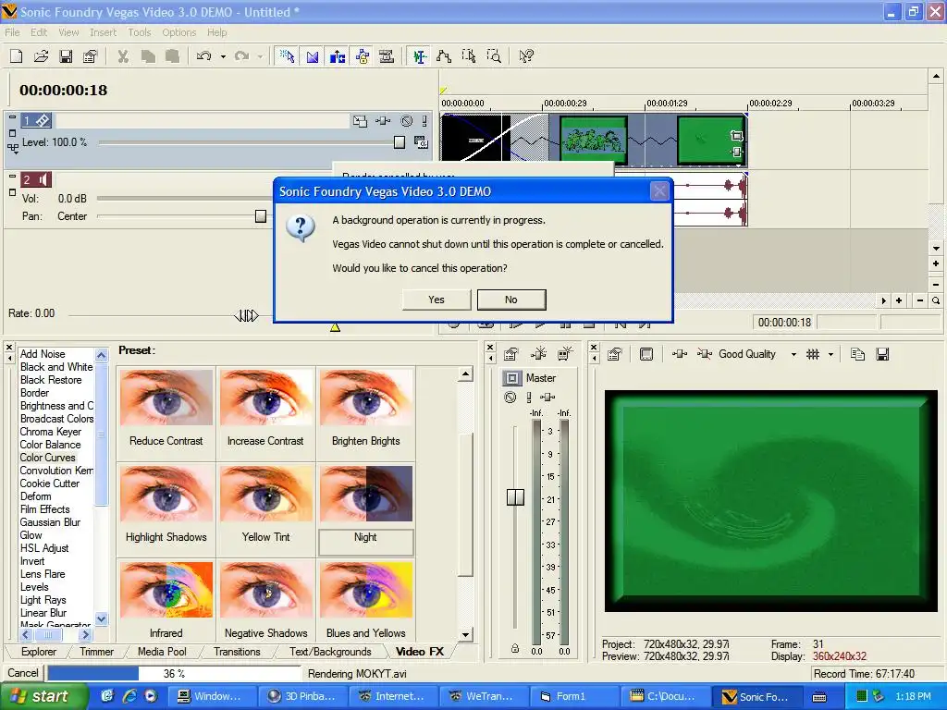
Task: Select the Normal Edit tool
Action: click(419, 56)
